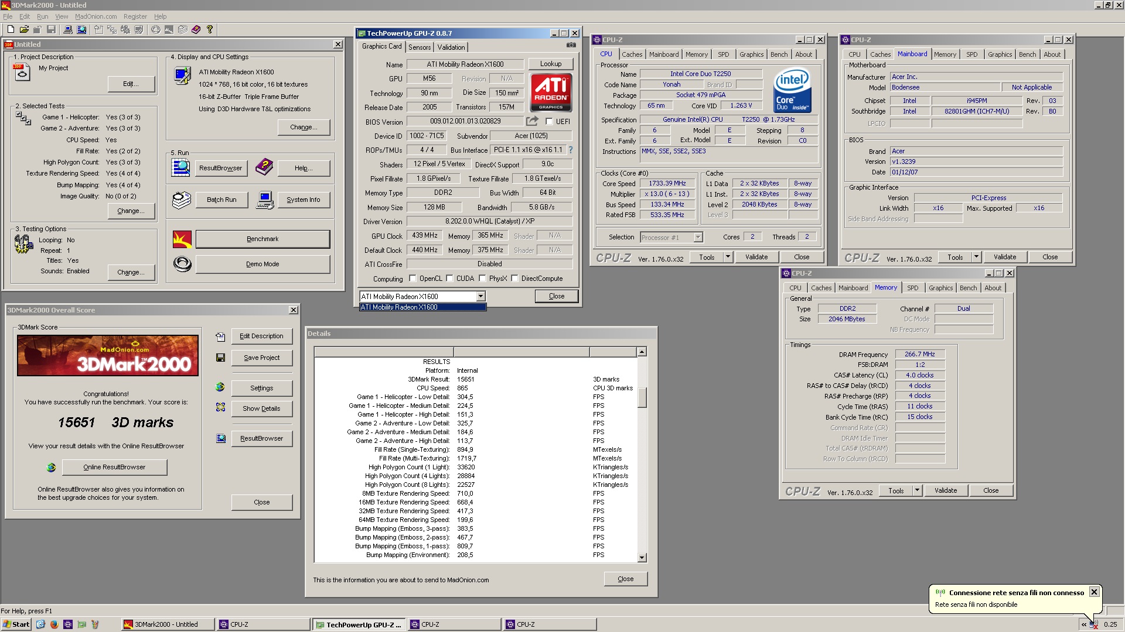Open SPD tab in the CPU-Z Memory window
Viewport: 1125px width, 632px height.
[x=912, y=288]
